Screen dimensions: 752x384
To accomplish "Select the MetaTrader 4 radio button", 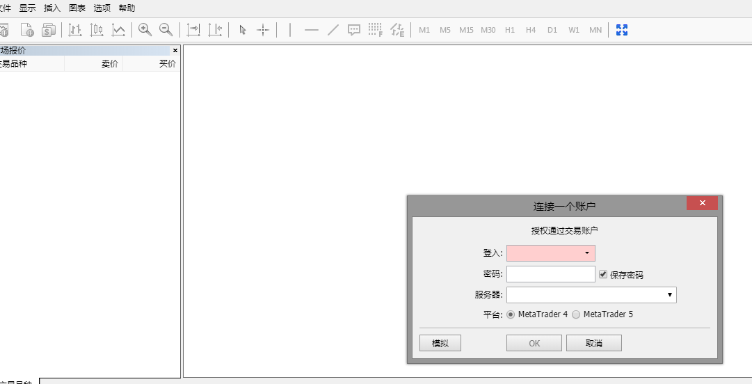I will pos(511,314).
